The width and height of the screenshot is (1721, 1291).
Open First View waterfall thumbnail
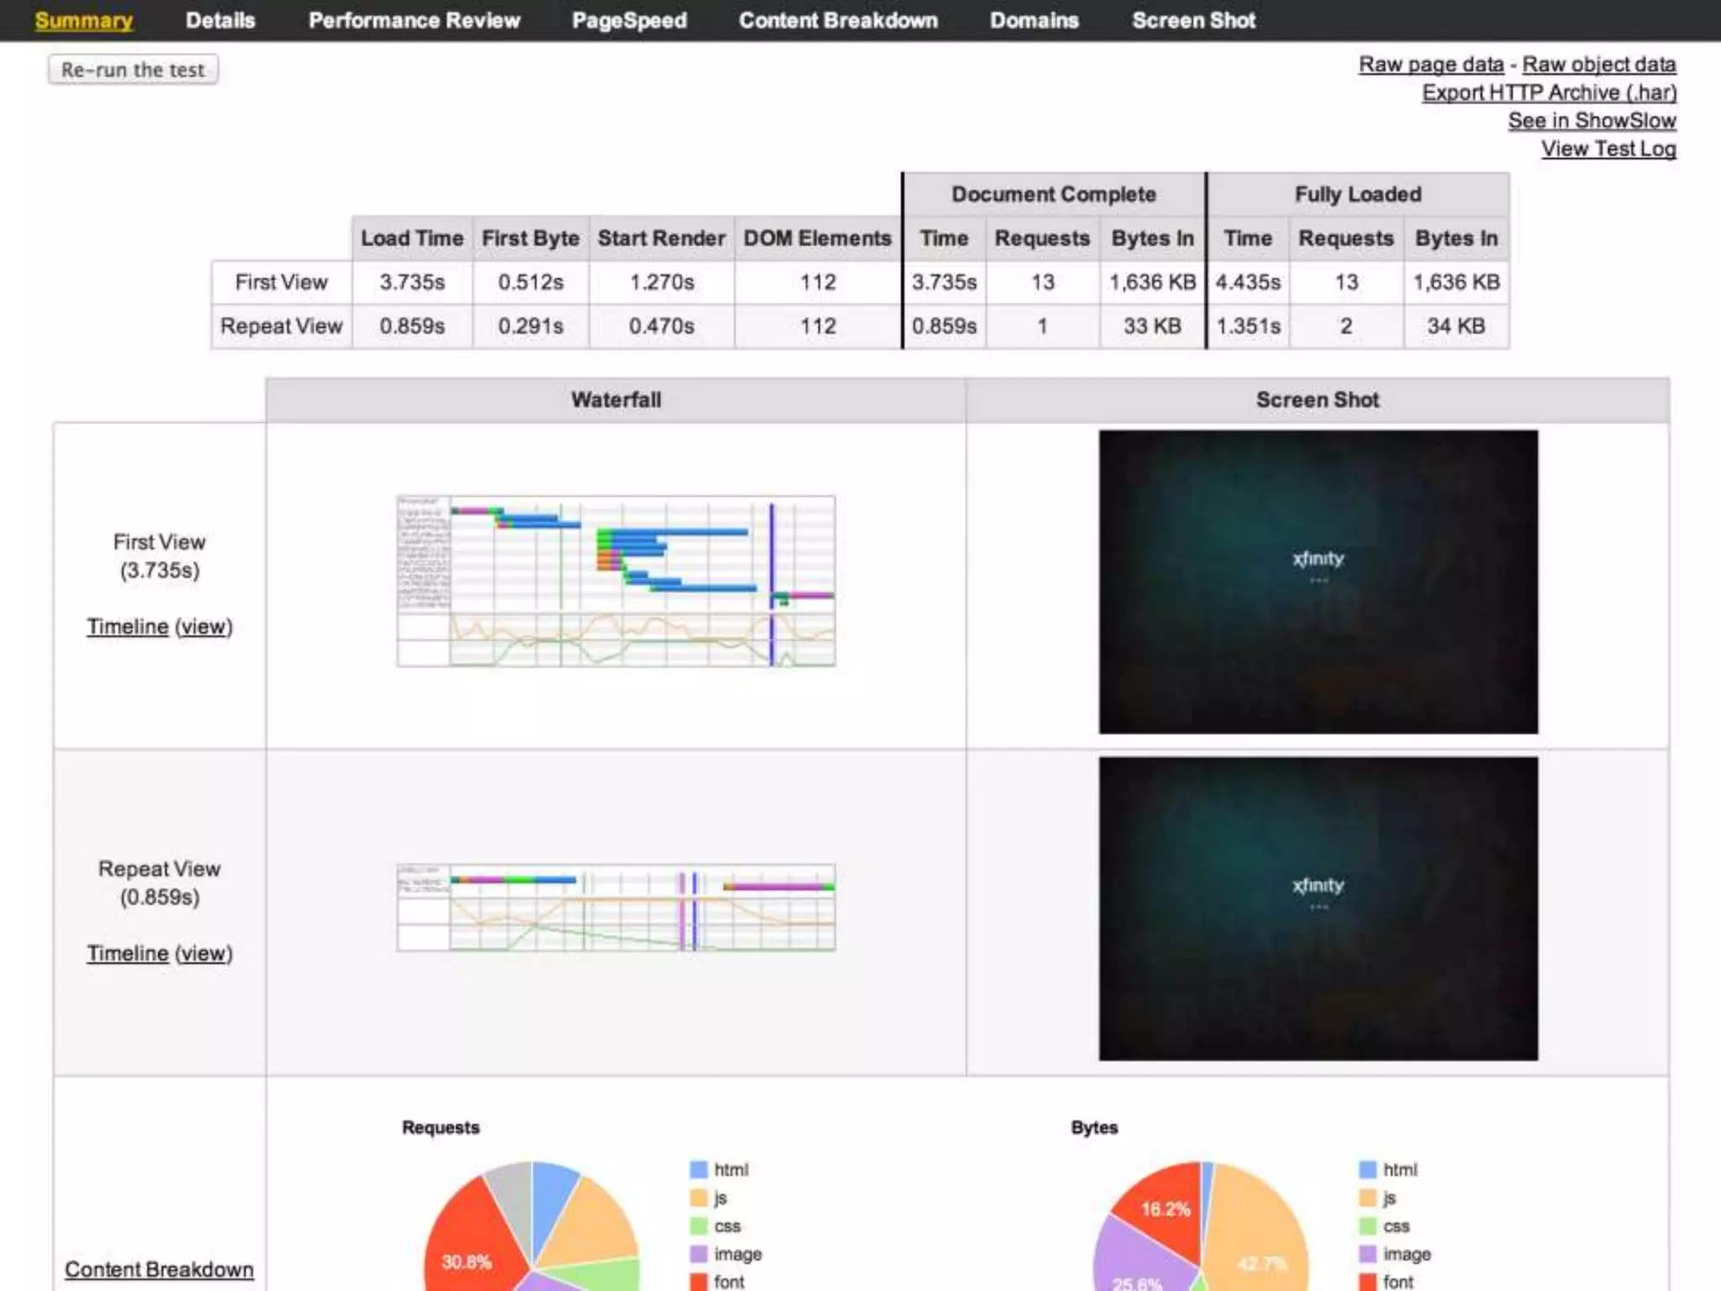(x=616, y=581)
